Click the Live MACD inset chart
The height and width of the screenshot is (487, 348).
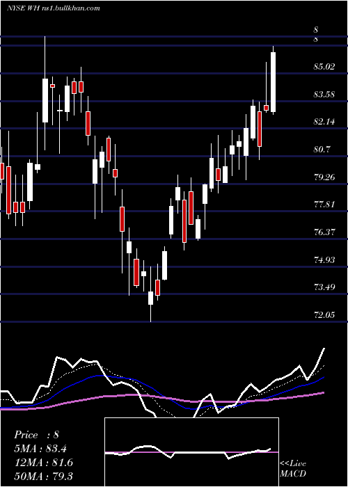pos(191,452)
